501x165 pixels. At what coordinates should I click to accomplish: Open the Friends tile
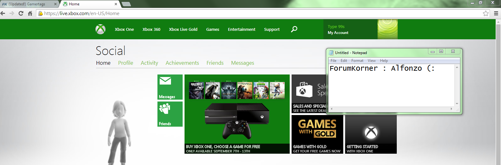[170, 114]
